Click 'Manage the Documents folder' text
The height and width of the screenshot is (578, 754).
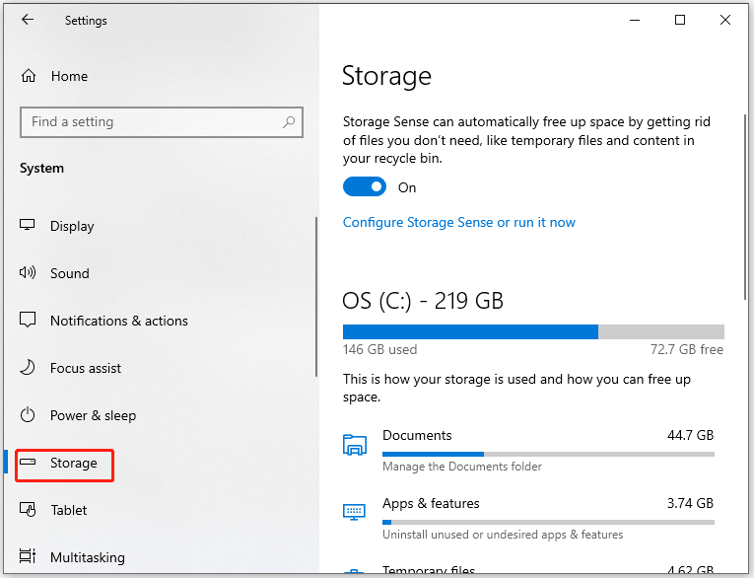point(462,467)
